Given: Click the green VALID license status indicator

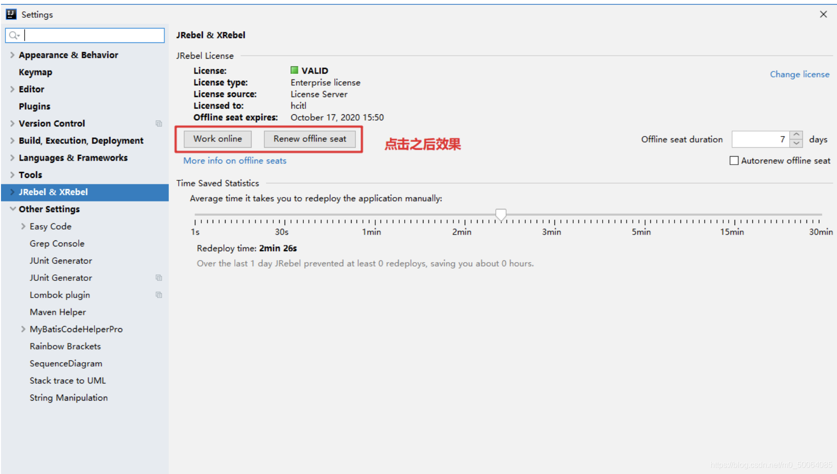Looking at the screenshot, I should pyautogui.click(x=294, y=70).
